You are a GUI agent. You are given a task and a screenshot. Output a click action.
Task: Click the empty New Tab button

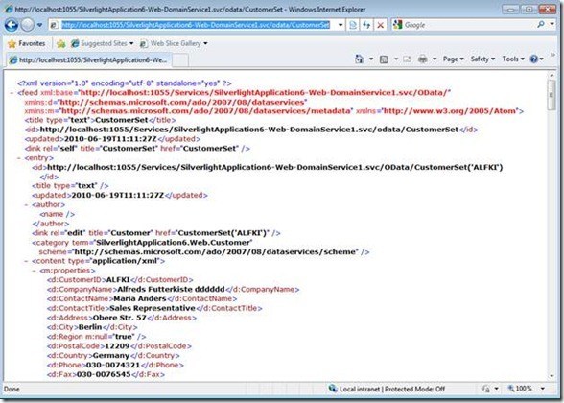tap(180, 60)
